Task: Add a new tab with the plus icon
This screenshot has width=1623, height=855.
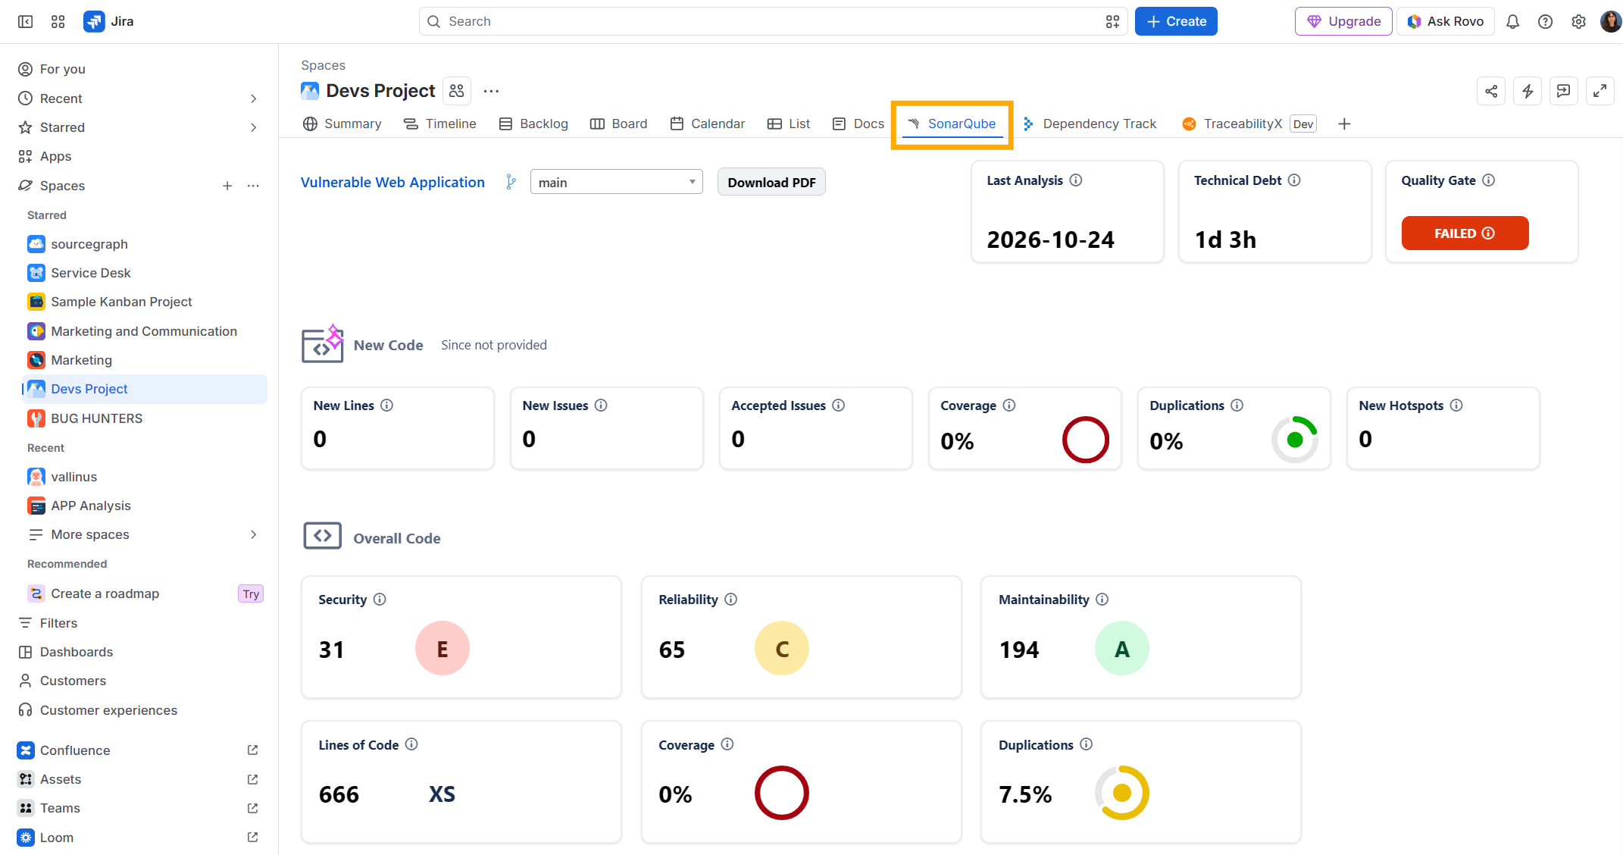Action: [1344, 124]
